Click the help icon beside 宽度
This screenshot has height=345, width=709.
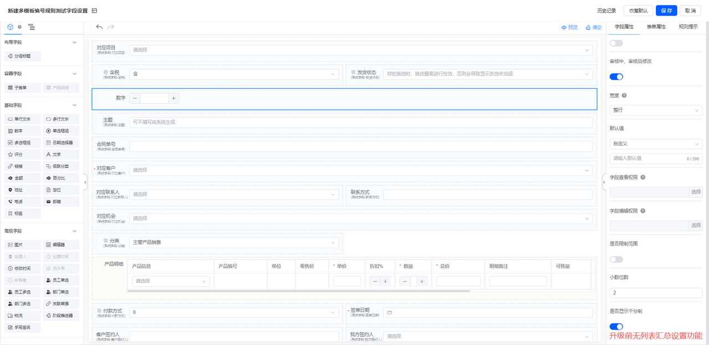(x=624, y=96)
